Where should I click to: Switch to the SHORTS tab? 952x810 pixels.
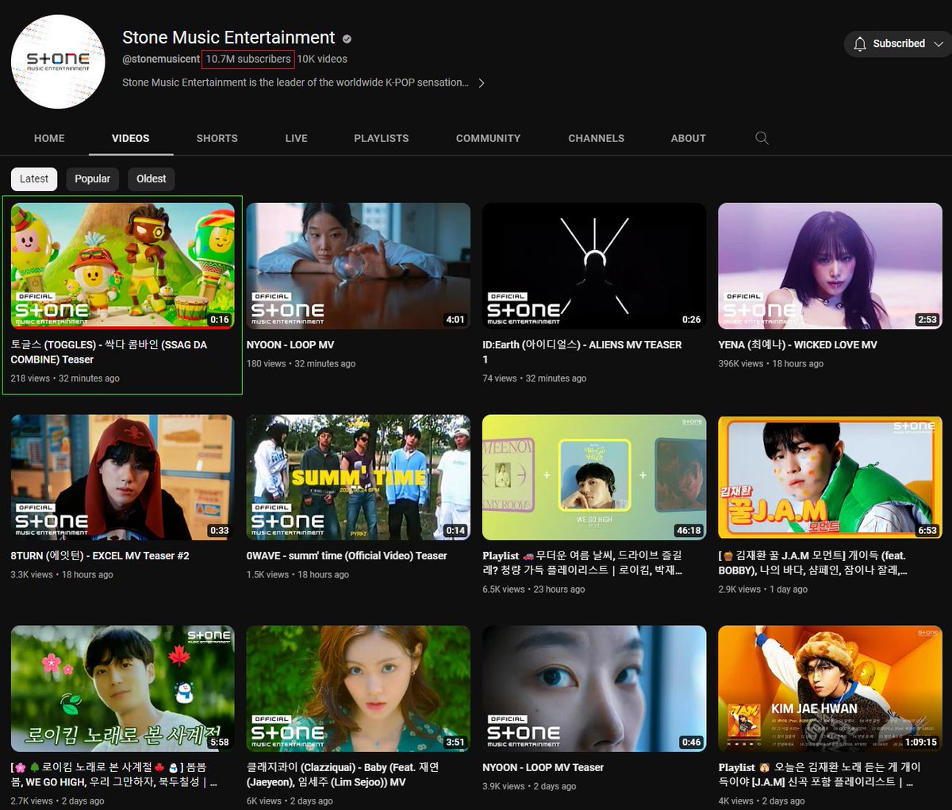217,138
